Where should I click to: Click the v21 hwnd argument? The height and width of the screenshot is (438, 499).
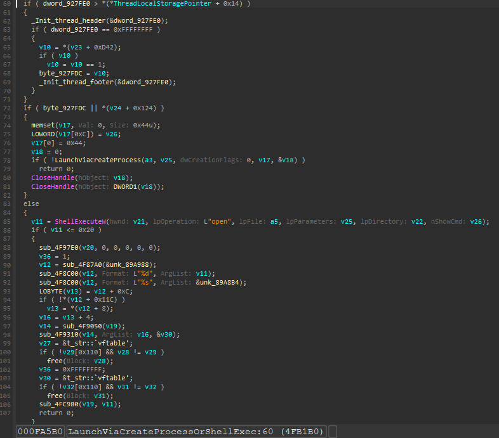139,222
